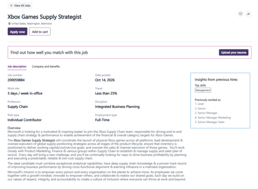Viewport: 258px width, 189px height.
Task: Click job number 200059884
Action: pyautogui.click(x=16, y=80)
